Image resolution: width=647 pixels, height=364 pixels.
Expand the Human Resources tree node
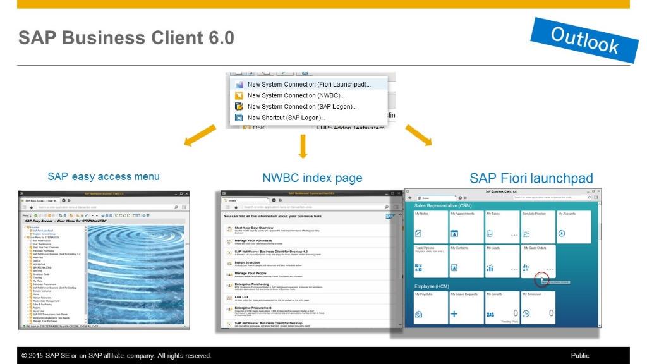(28, 298)
